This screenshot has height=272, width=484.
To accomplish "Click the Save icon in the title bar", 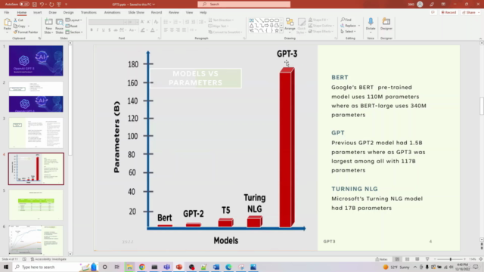I will (x=35, y=5).
